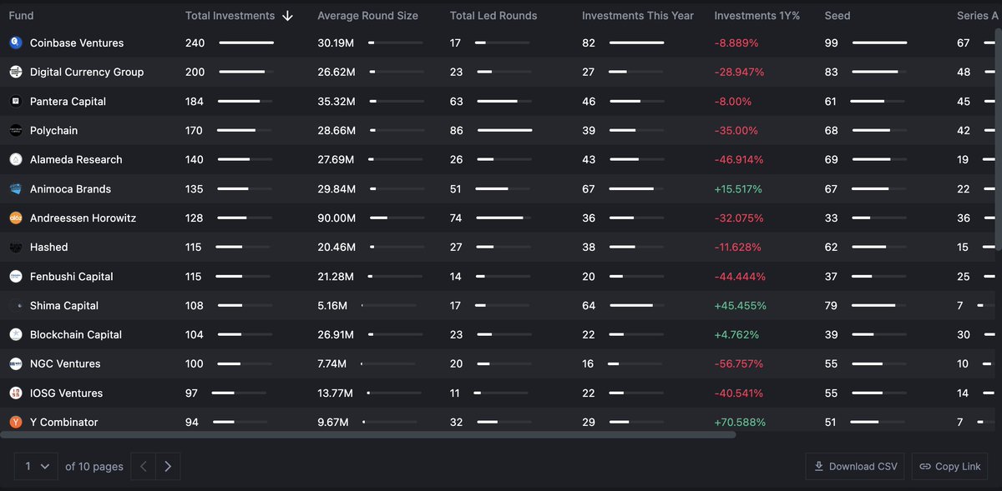Click the +4.762% value for Blockchain Capital
Viewport: 1002px width, 491px height.
pyautogui.click(x=736, y=334)
